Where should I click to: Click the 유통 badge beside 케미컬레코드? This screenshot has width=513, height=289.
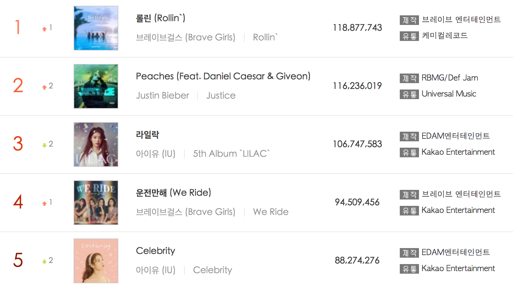point(409,36)
